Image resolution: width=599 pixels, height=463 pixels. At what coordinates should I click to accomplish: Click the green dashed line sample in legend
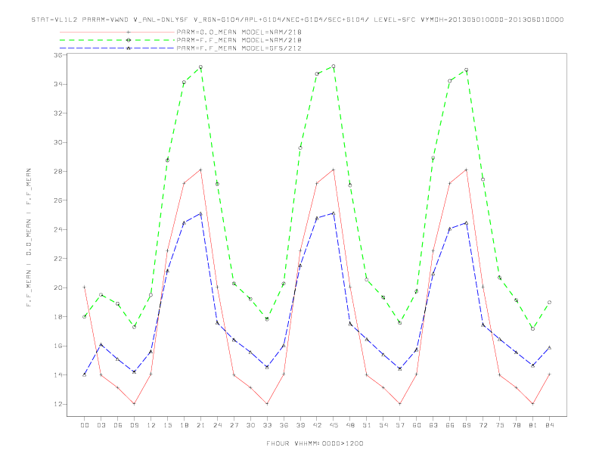click(x=118, y=40)
